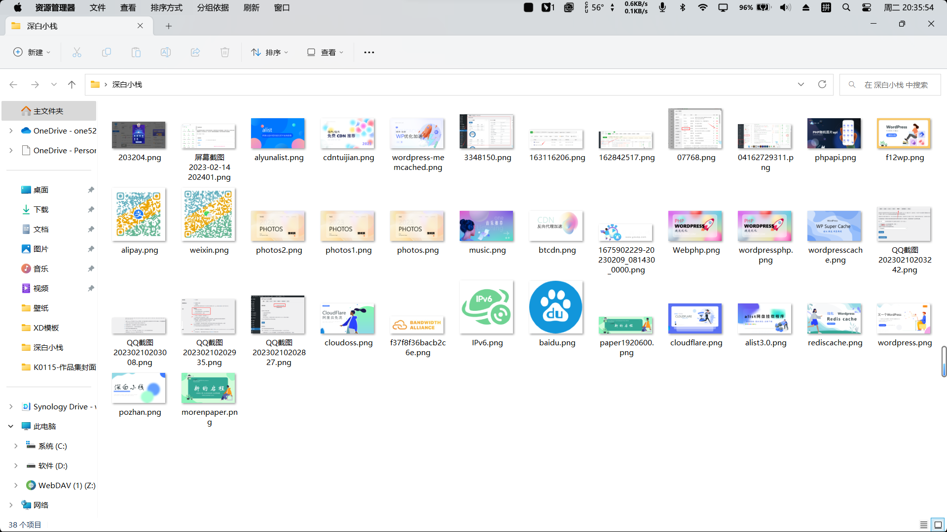Image resolution: width=947 pixels, height=532 pixels.
Task: Open the three-dots more options button
Action: pos(369,52)
